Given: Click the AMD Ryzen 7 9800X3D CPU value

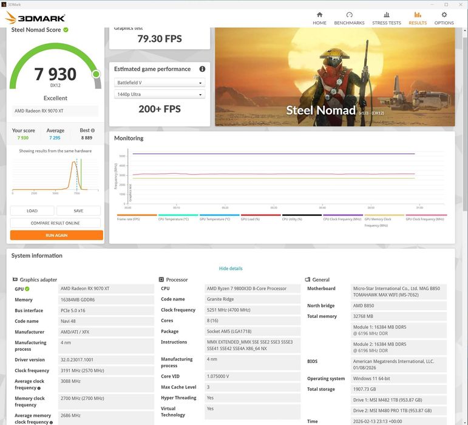Looking at the screenshot, I should (252, 289).
